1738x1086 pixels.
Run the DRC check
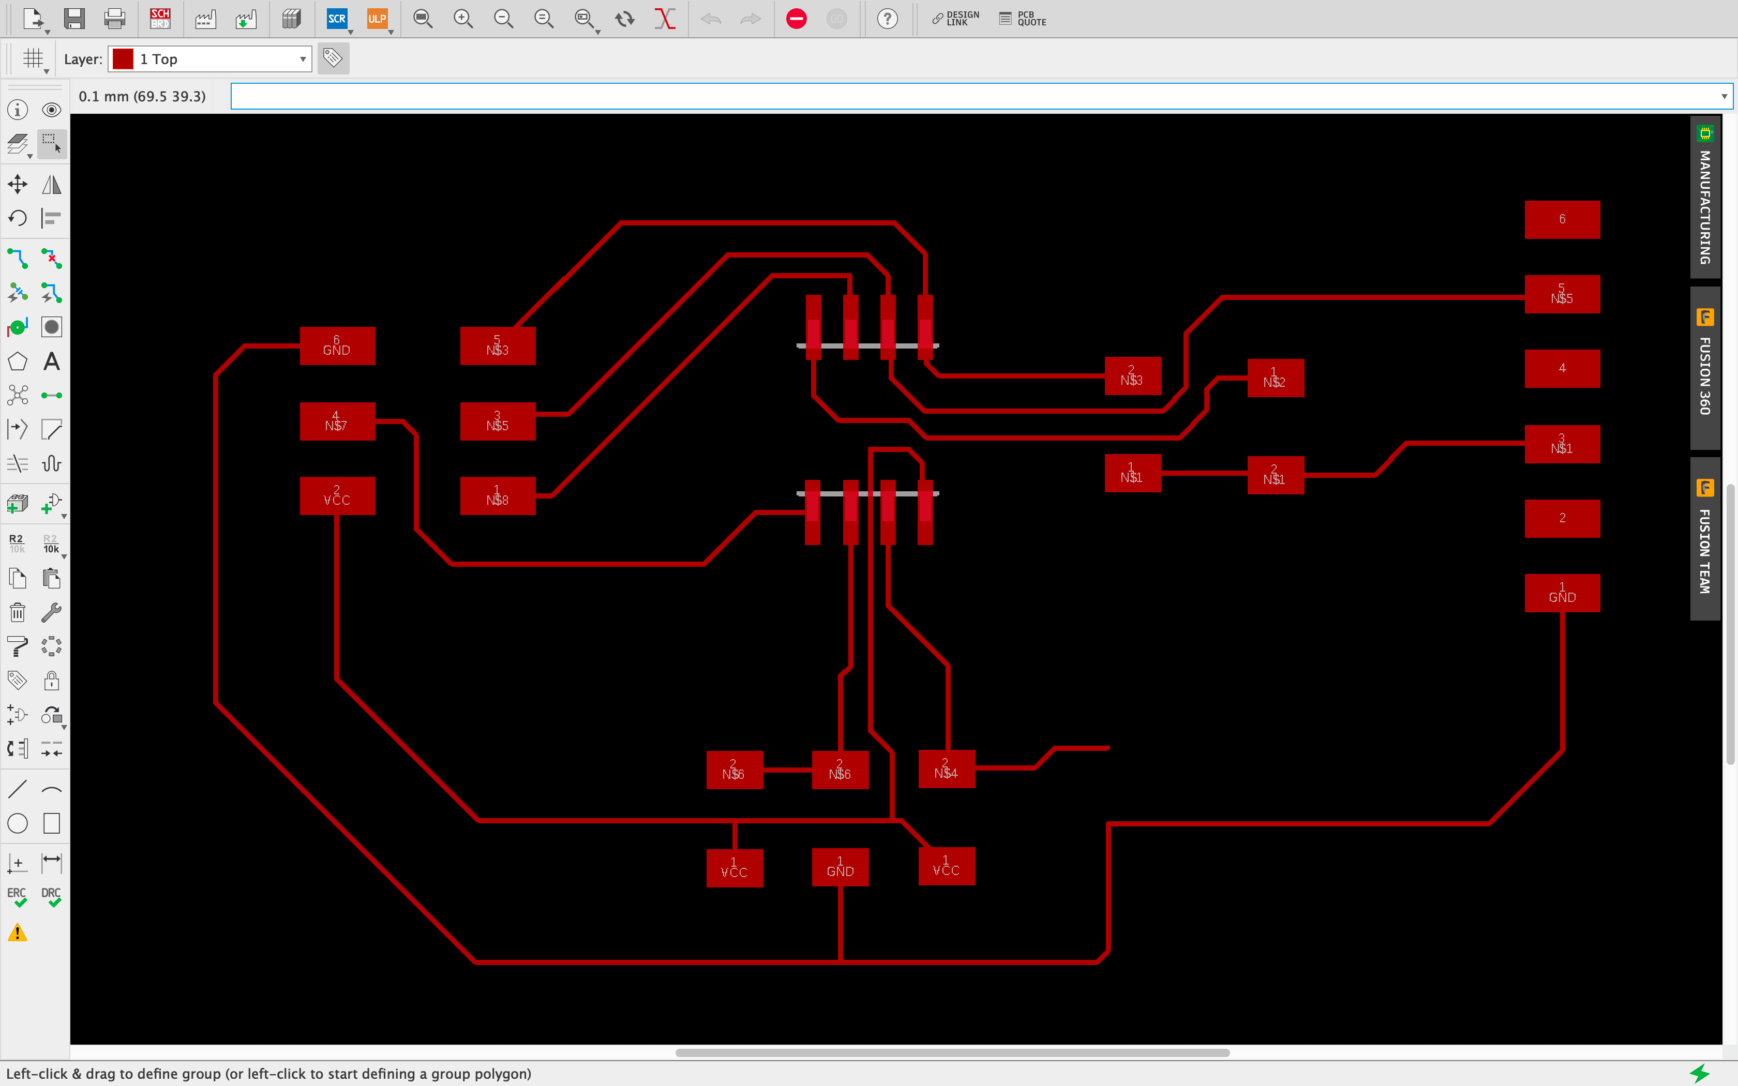point(52,896)
